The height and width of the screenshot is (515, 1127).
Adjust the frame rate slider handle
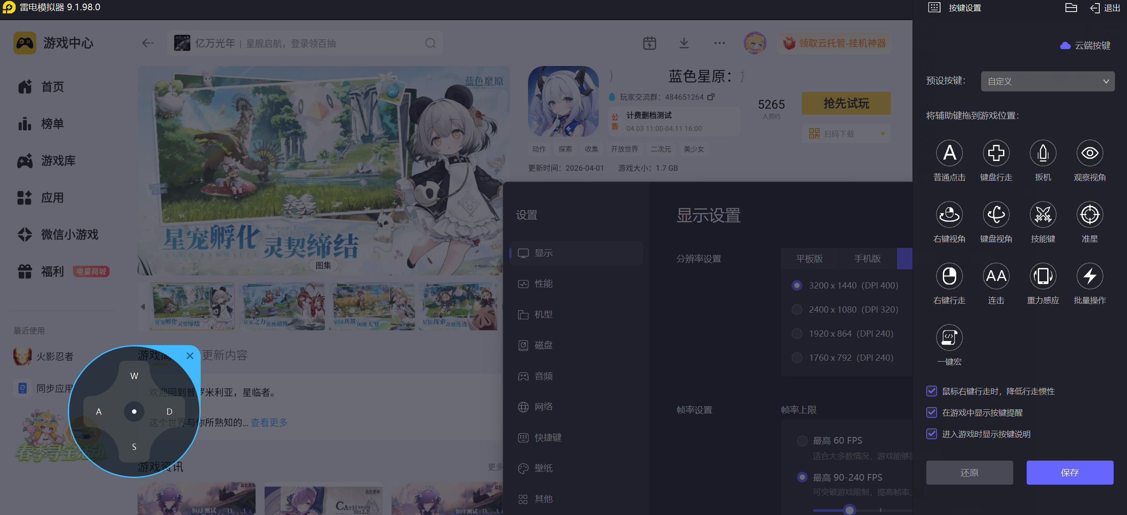[850, 509]
